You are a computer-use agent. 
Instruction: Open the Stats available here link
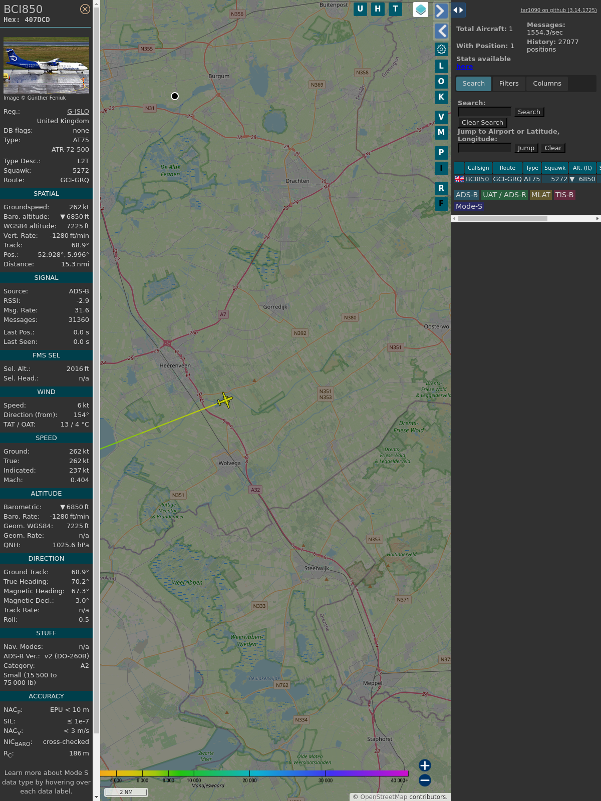[464, 67]
